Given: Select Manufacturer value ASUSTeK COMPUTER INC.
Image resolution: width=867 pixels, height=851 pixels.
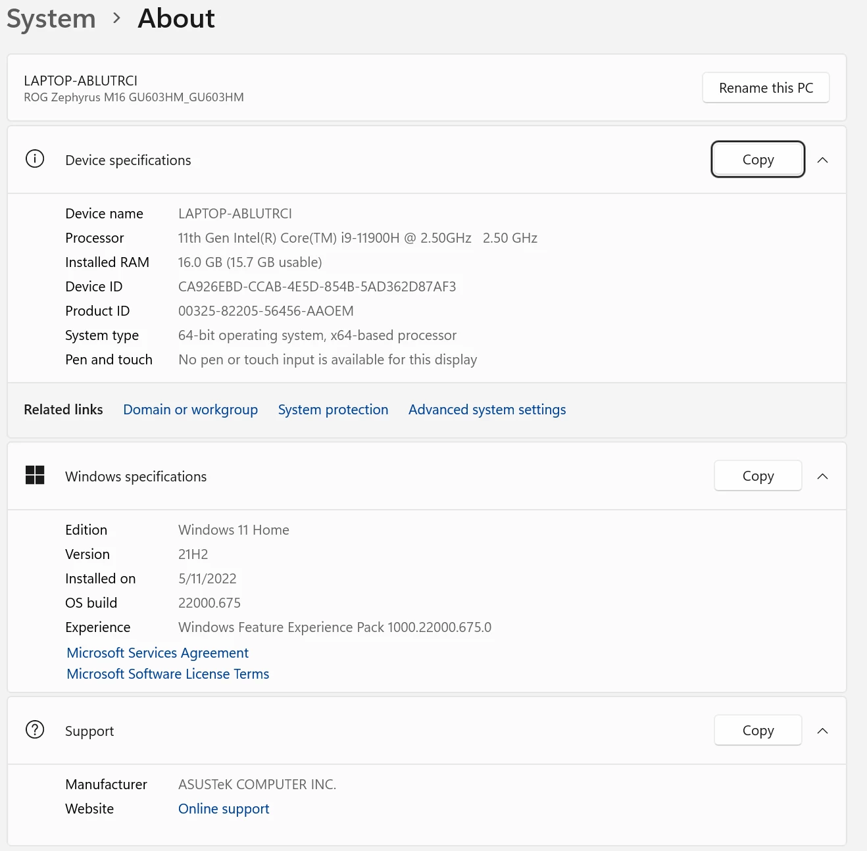Looking at the screenshot, I should coord(257,785).
